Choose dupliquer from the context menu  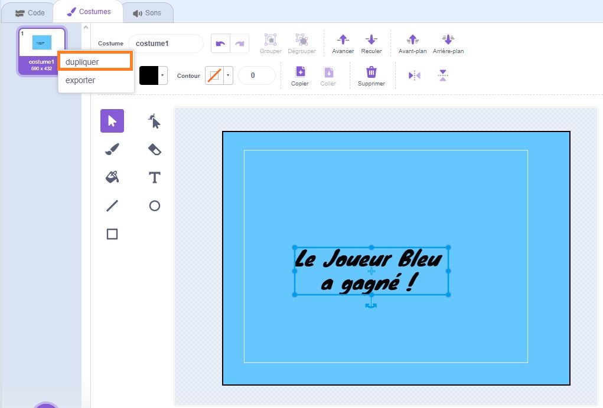pyautogui.click(x=95, y=62)
